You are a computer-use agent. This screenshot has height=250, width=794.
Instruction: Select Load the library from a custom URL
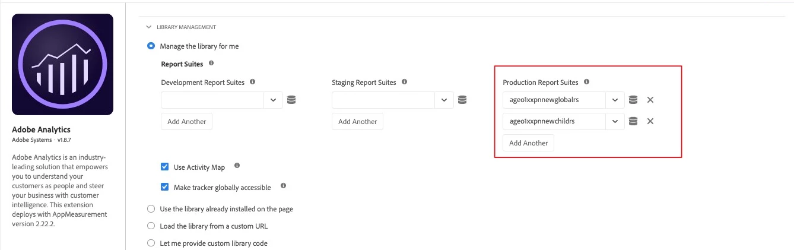[x=150, y=226]
